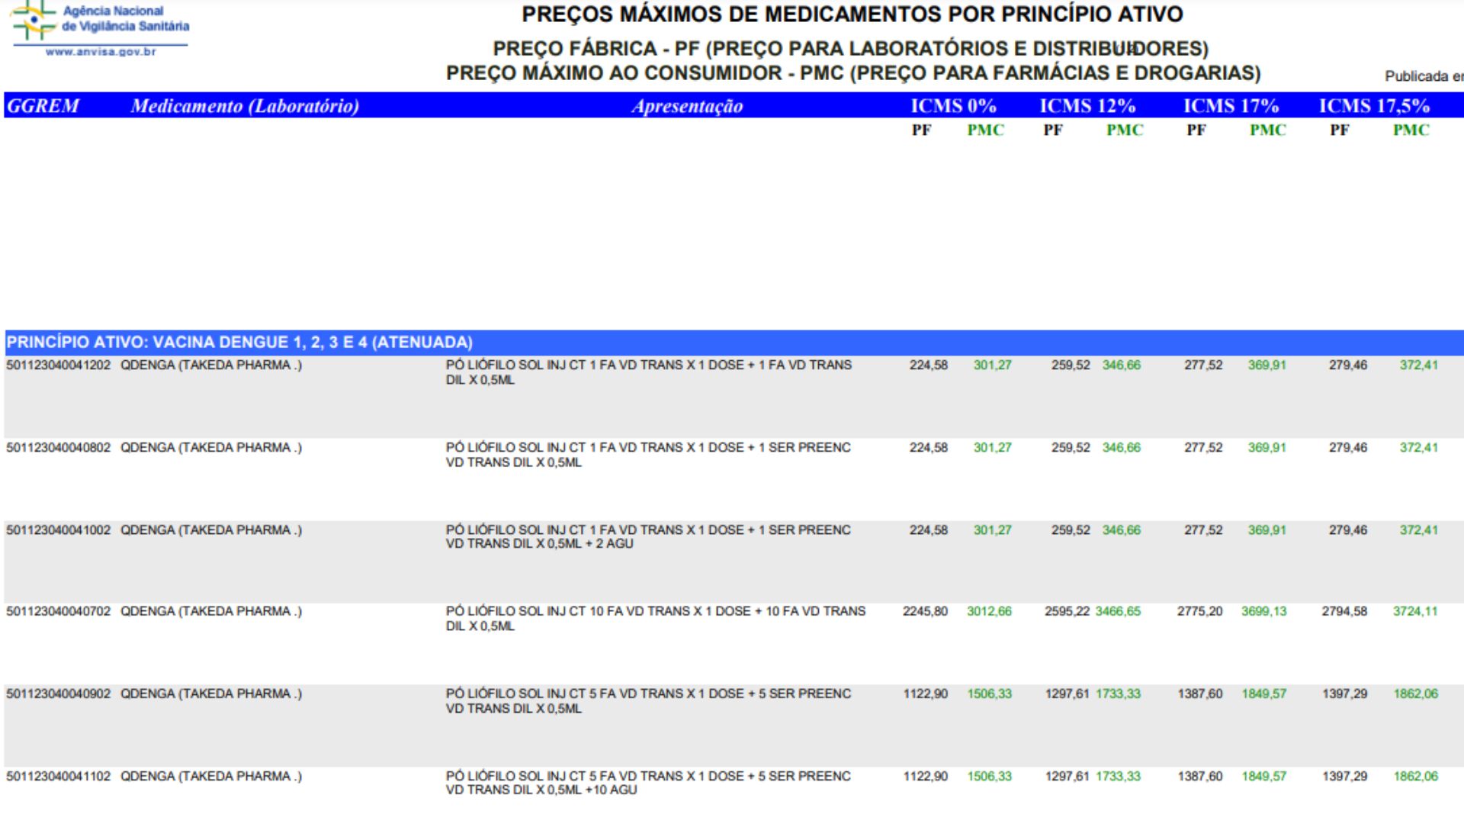This screenshot has height=824, width=1464.
Task: Click the Medicamento (Laboratório) column header
Action: click(x=245, y=106)
